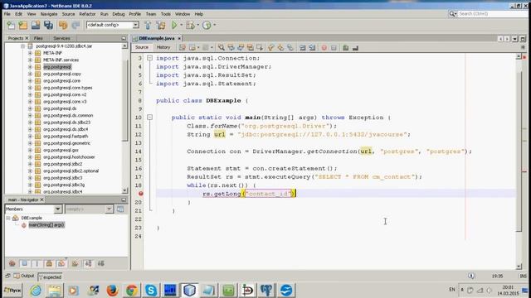
Task: Click the editor Find Selection magnifier icon
Action: click(222, 48)
